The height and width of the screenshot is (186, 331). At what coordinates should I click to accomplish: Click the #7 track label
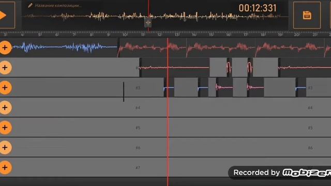(138, 167)
